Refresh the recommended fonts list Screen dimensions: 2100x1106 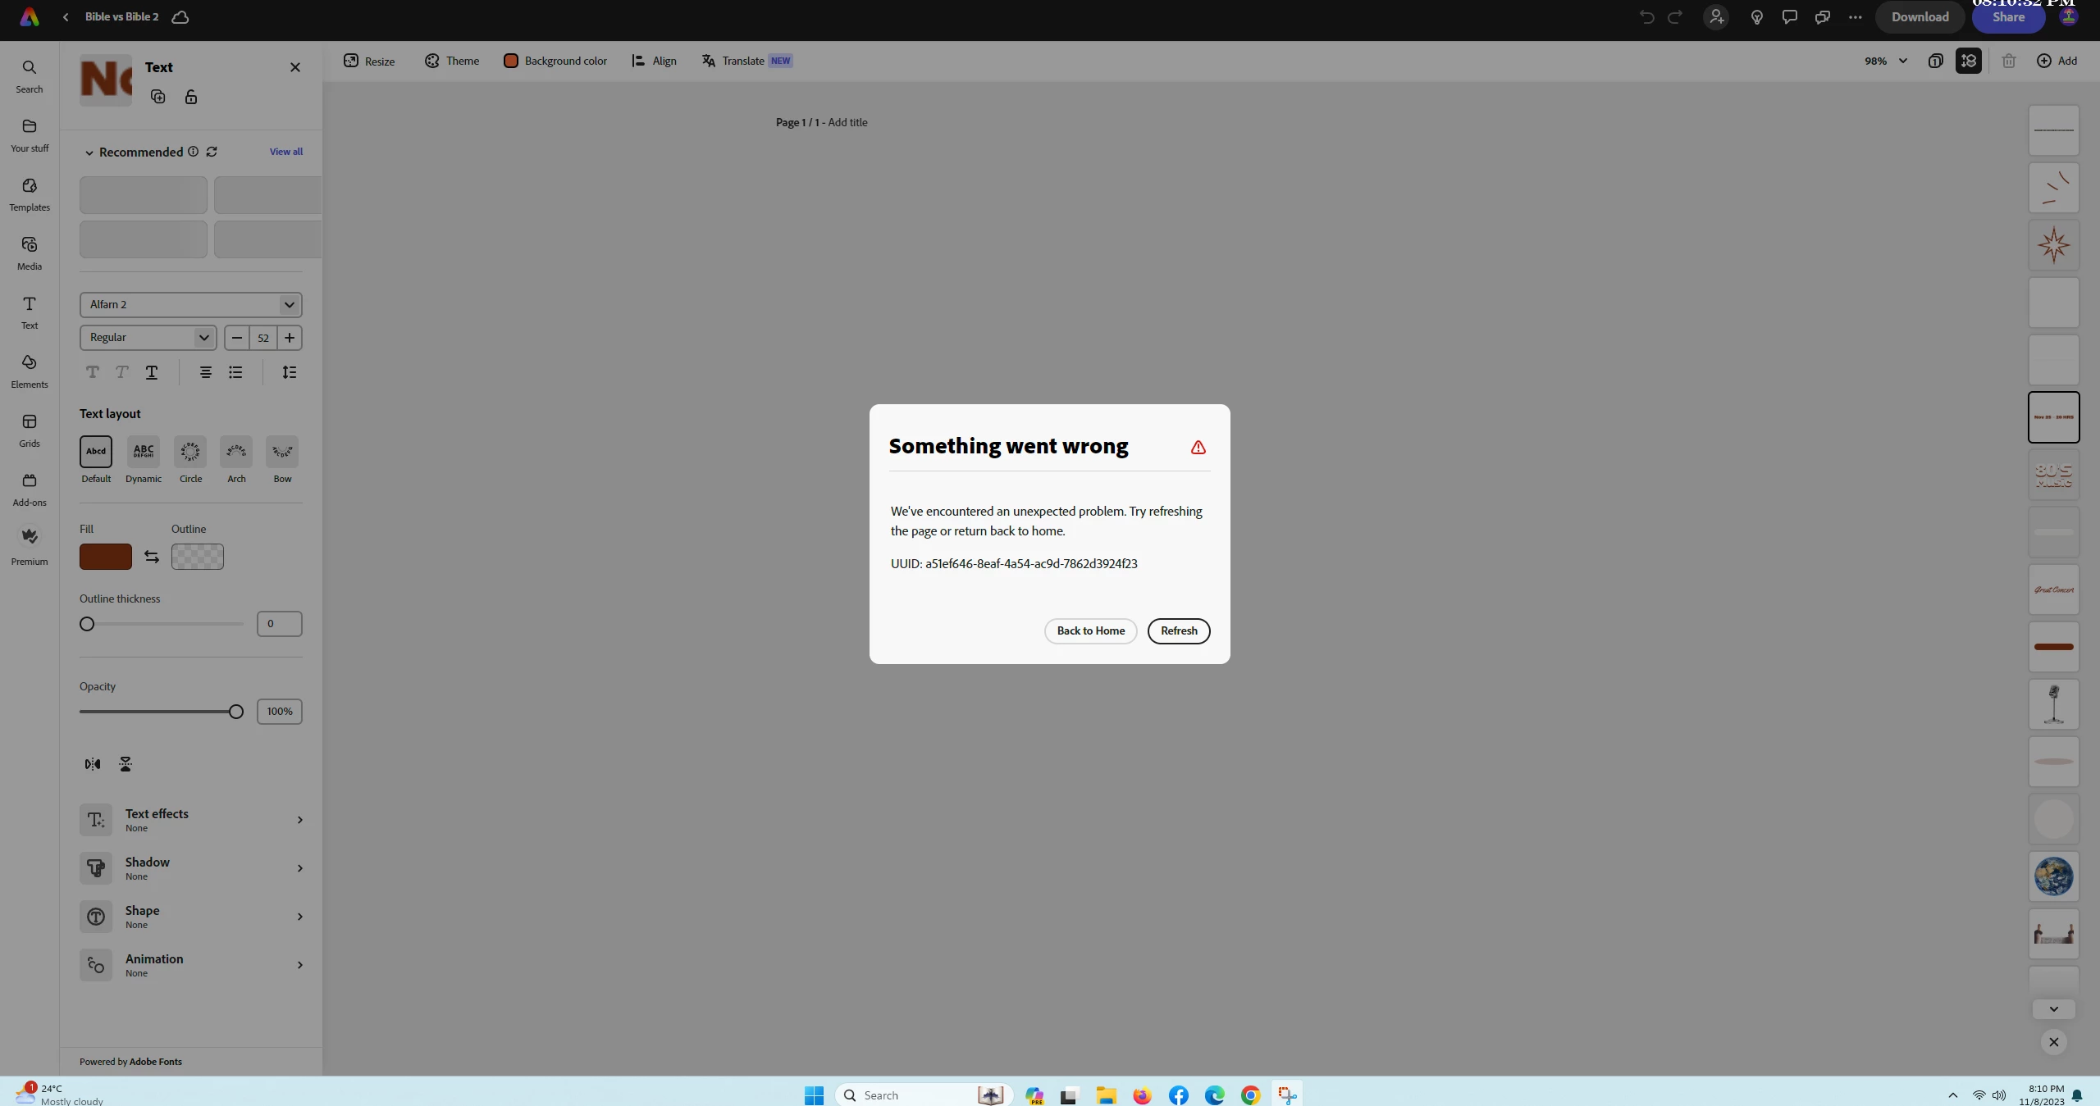[212, 152]
